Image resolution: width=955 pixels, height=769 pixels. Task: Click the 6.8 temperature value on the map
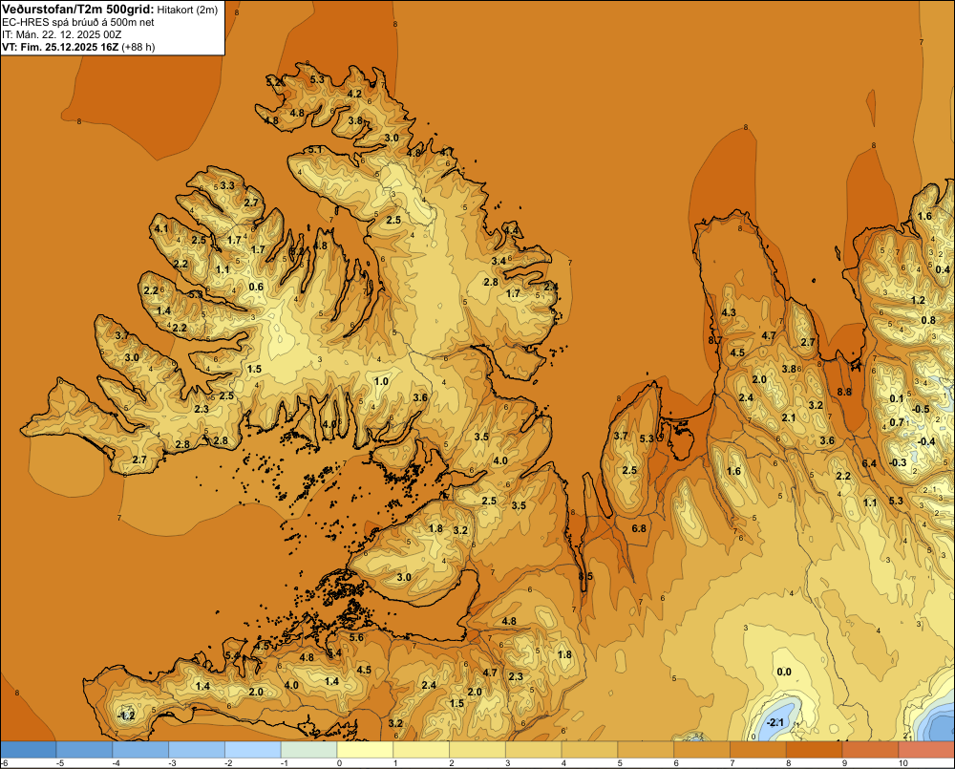point(639,528)
